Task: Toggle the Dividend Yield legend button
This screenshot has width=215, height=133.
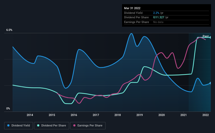Action: point(19,126)
